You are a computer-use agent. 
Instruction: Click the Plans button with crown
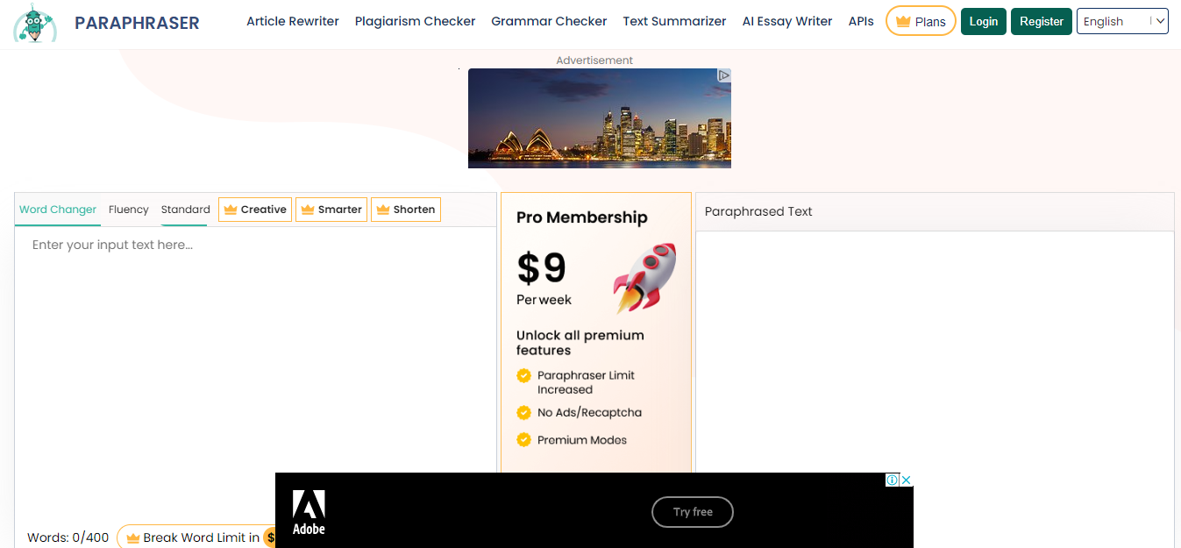pos(921,21)
